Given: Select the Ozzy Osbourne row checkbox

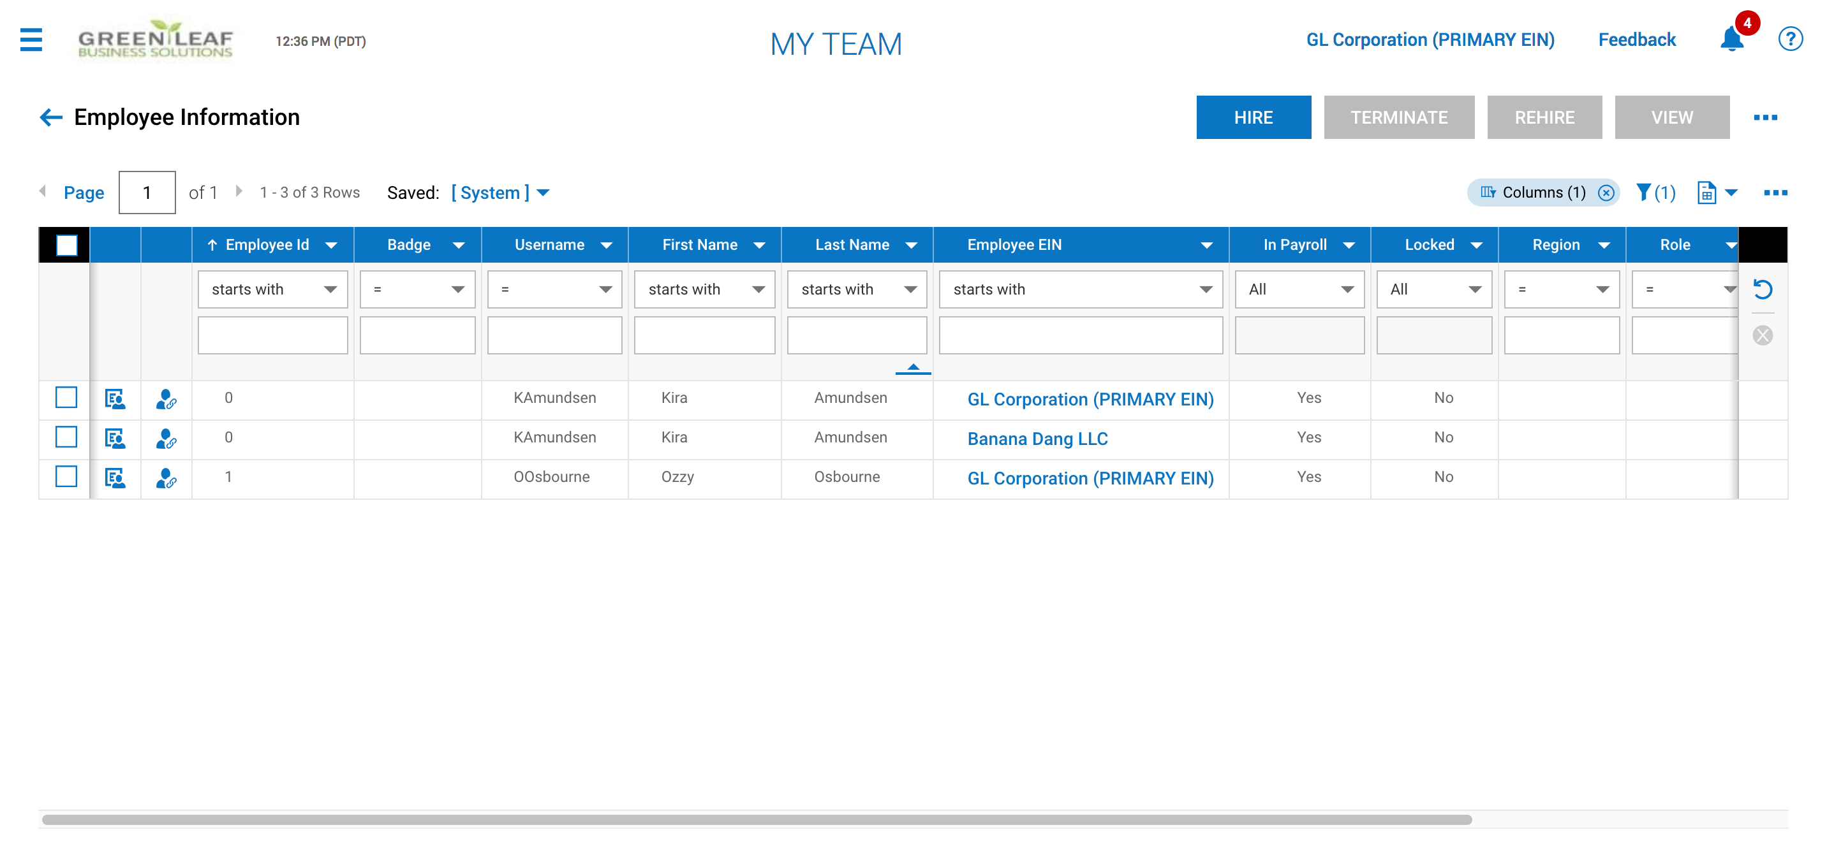Looking at the screenshot, I should [x=66, y=476].
